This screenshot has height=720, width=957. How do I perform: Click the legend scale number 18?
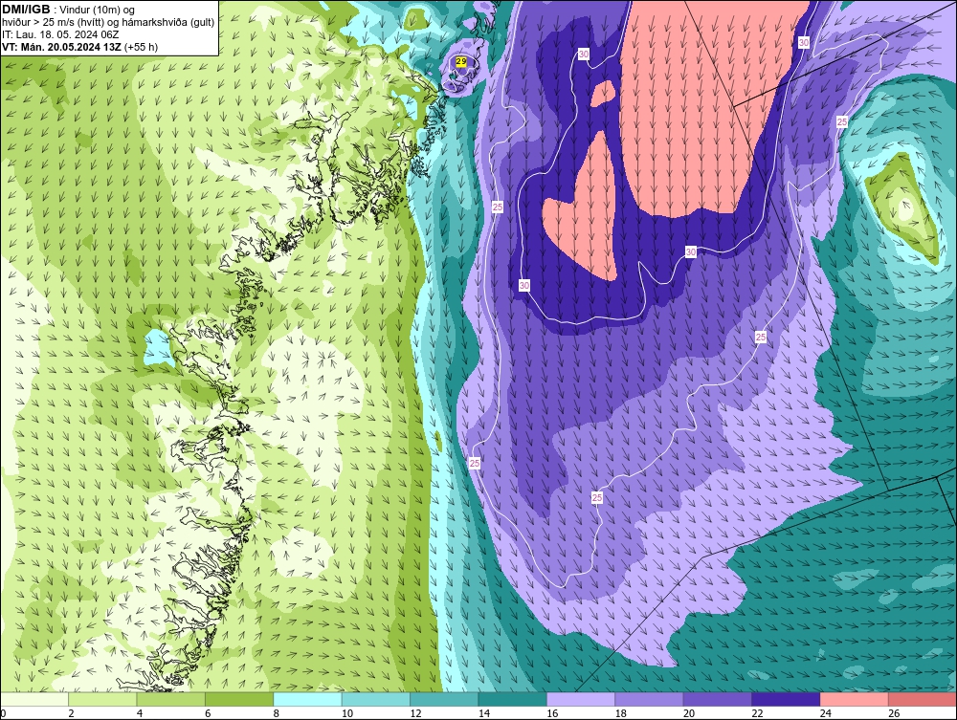pos(620,713)
